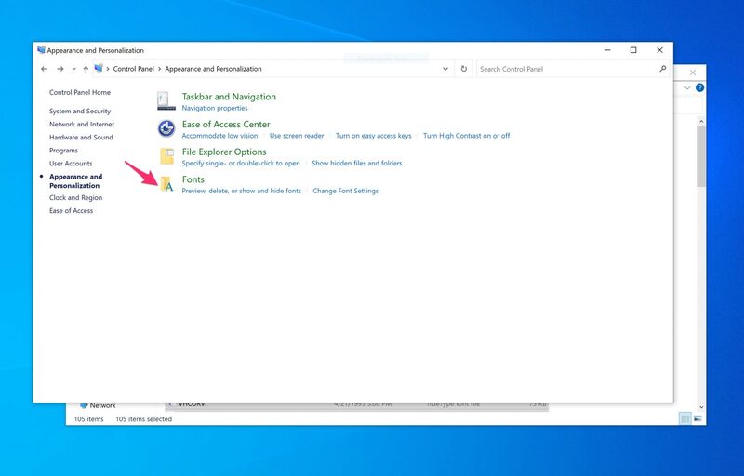Open User Accounts in sidebar

click(x=71, y=163)
